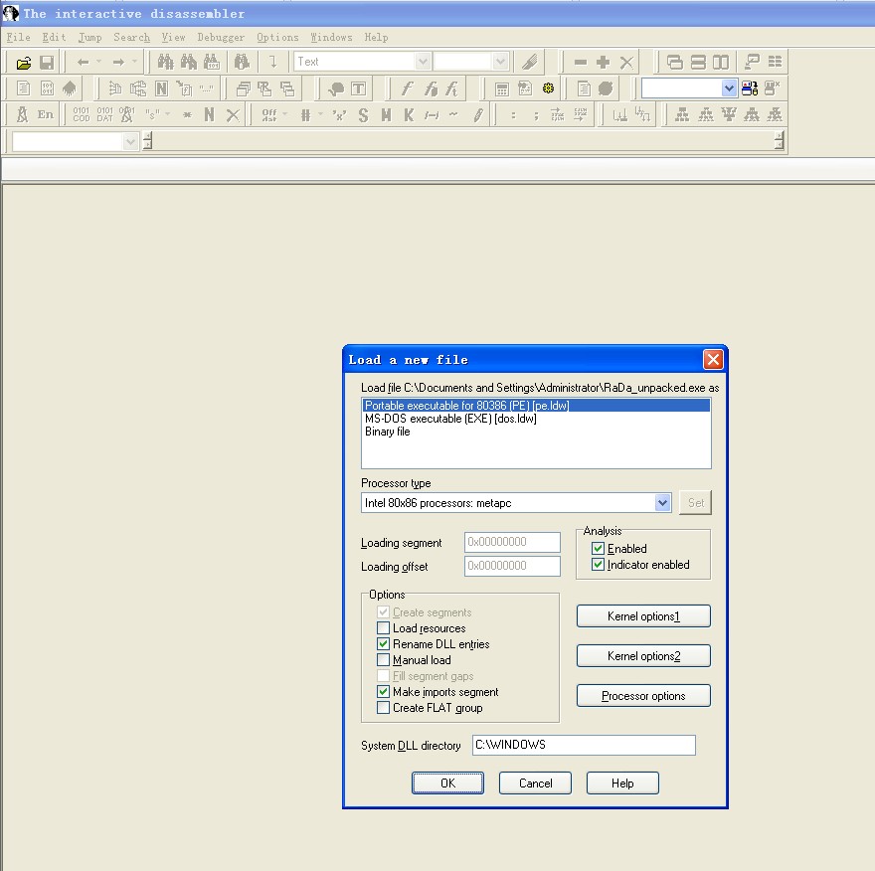Open the Edit menu
The image size is (875, 871).
[x=54, y=38]
